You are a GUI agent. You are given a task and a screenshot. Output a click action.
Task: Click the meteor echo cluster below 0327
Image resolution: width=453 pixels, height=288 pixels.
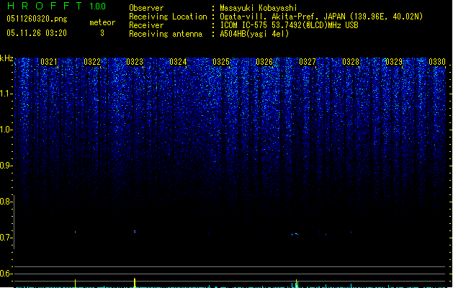(x=295, y=234)
